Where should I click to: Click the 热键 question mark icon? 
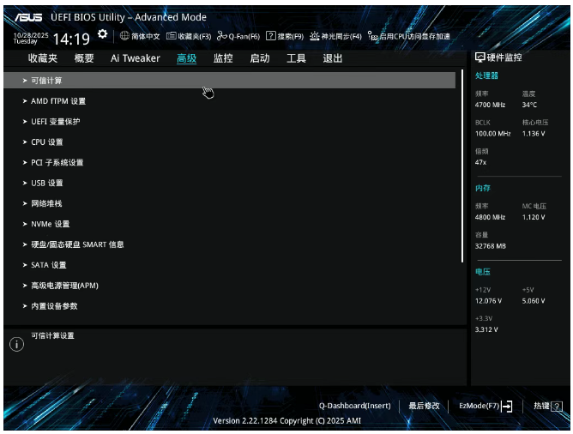tap(558, 406)
